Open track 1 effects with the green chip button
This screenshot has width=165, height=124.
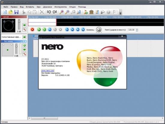click(24, 50)
